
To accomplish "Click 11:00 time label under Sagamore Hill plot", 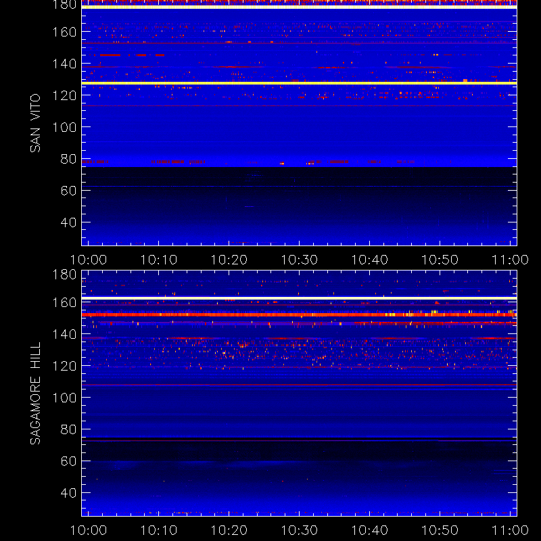I will (511, 530).
